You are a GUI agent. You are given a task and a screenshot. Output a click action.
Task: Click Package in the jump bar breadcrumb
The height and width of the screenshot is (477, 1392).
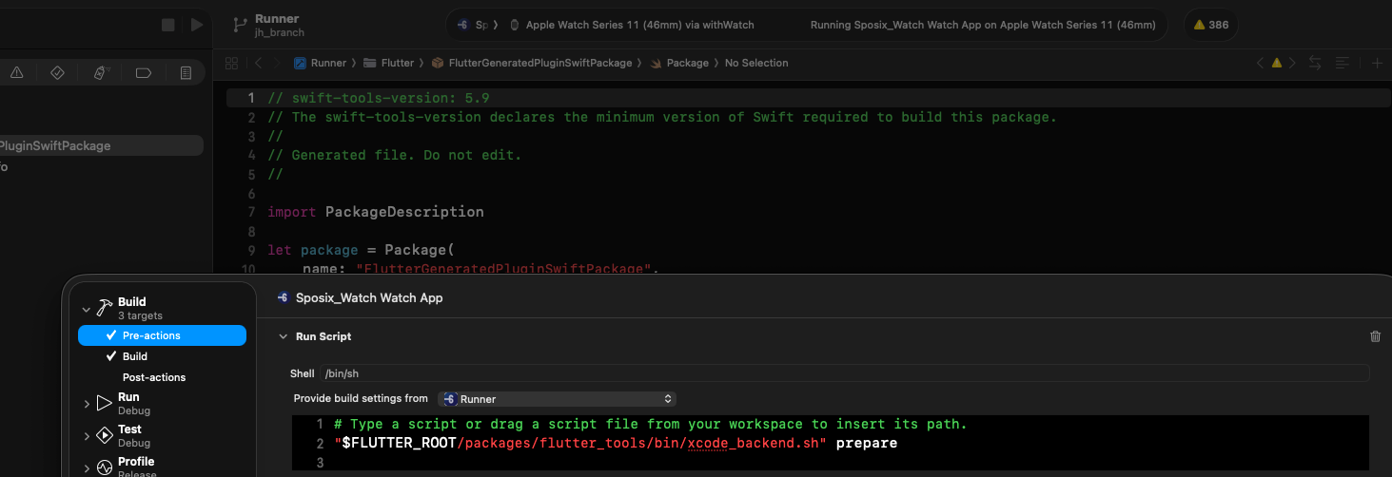coord(679,63)
